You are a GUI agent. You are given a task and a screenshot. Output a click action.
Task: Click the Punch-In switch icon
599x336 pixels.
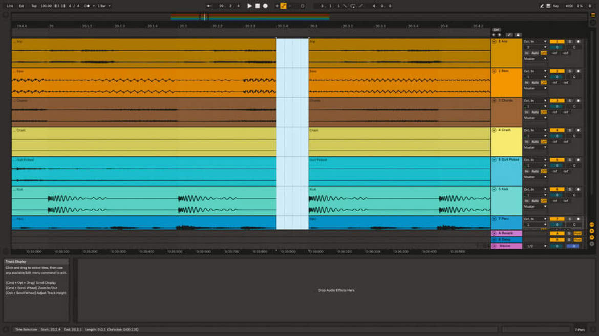pos(346,6)
